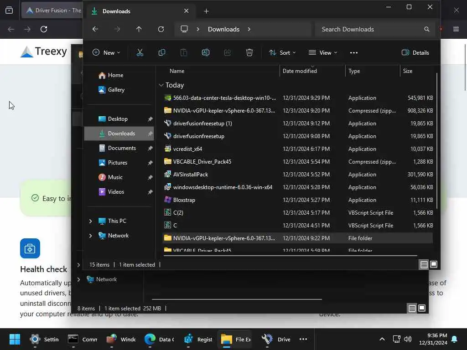Image resolution: width=467 pixels, height=350 pixels.
Task: Switch to large thumbnails view icon in Downloads
Action: pyautogui.click(x=434, y=265)
